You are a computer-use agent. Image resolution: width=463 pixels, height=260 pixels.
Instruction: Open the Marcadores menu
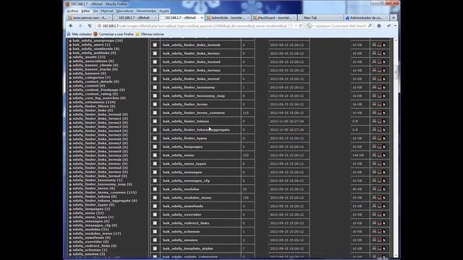[124, 11]
